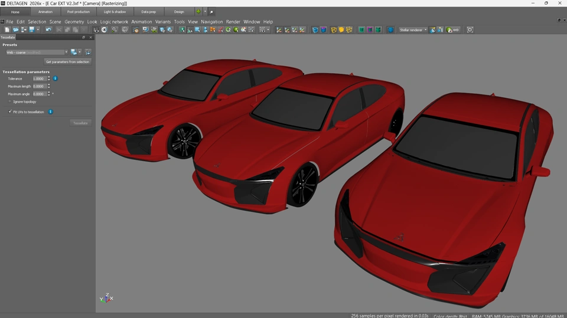Click the Maximum angle value field
The width and height of the screenshot is (567, 318).
coord(40,94)
